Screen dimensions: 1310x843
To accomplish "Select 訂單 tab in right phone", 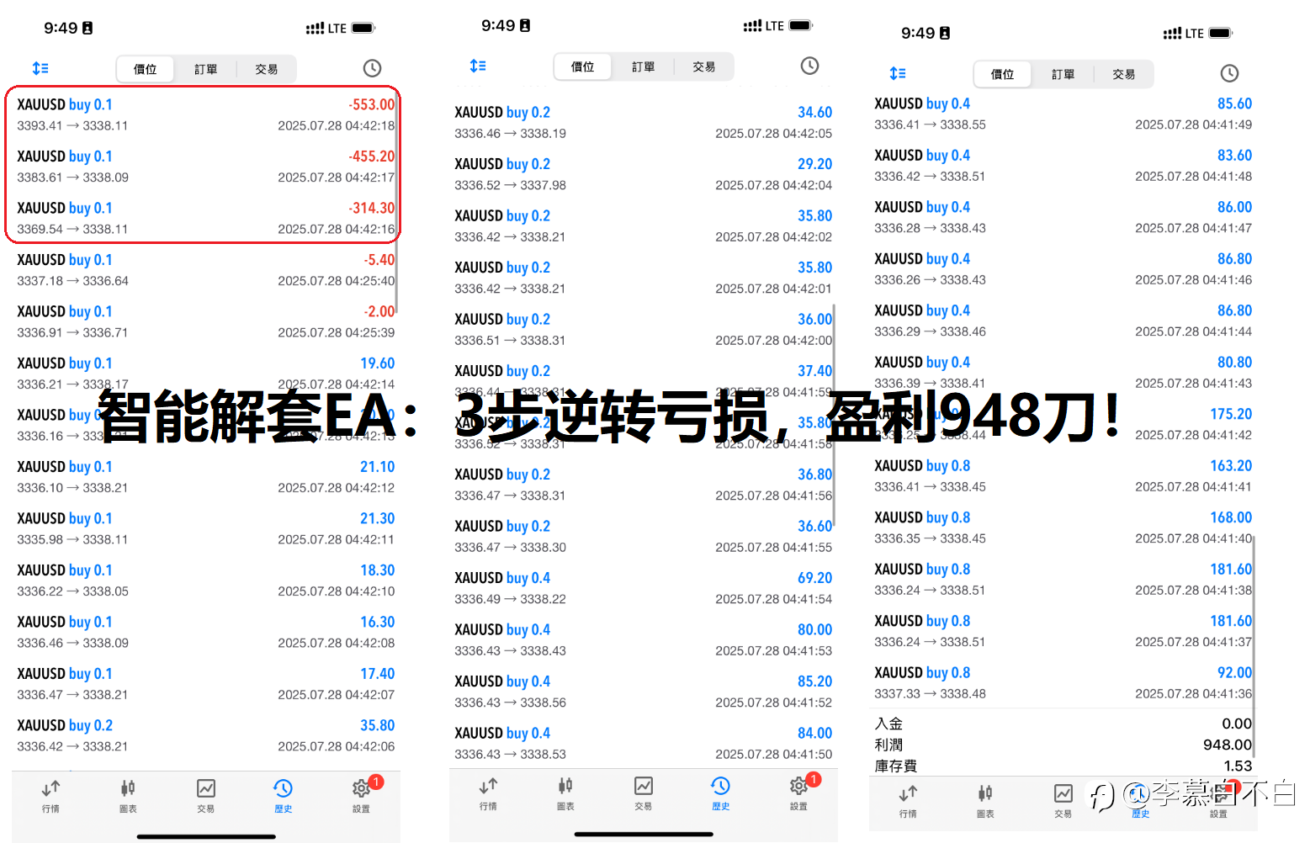I will click(x=1063, y=74).
